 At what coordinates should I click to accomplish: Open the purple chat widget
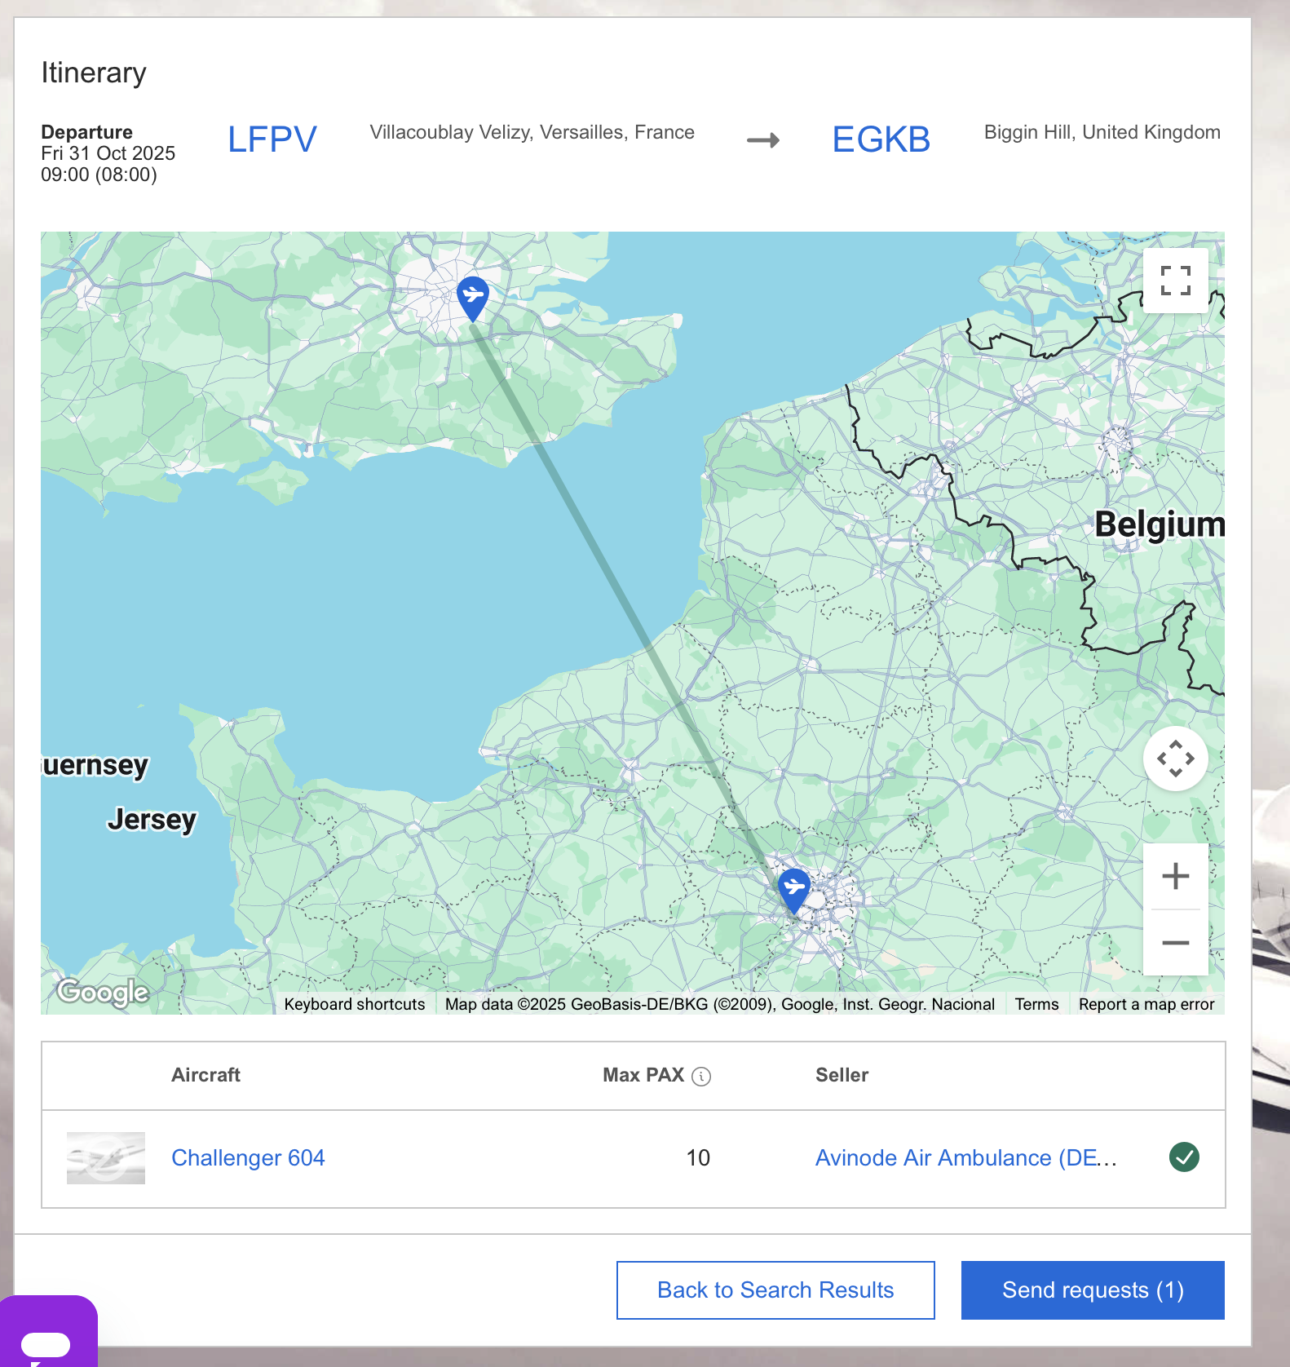coord(46,1336)
